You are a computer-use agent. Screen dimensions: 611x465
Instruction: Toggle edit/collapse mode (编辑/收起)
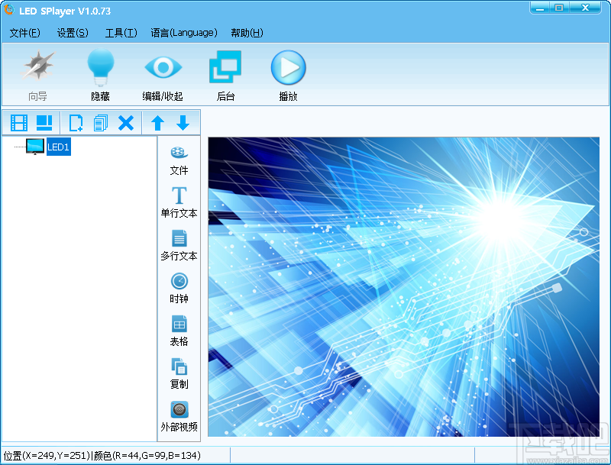[x=163, y=73]
